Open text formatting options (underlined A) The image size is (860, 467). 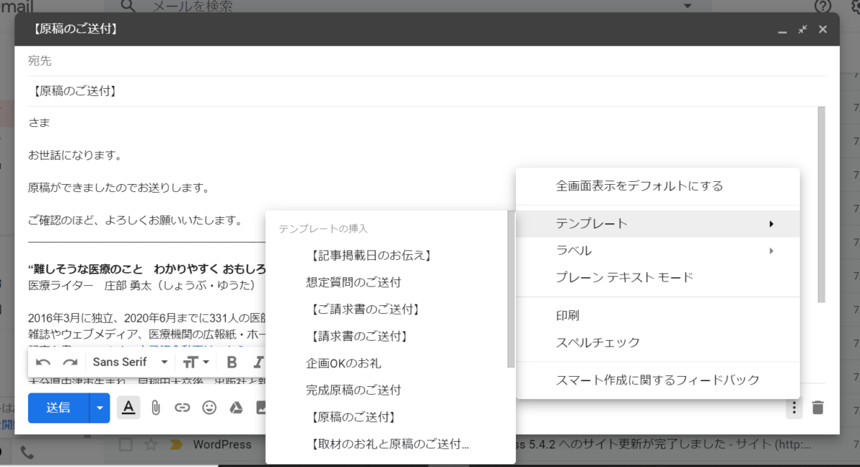coord(128,408)
